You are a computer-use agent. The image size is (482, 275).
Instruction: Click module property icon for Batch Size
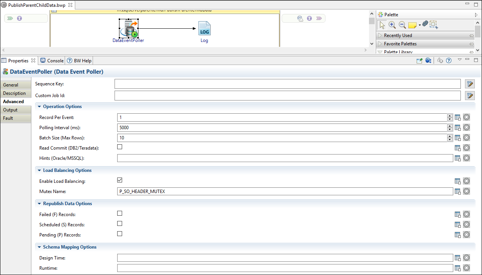click(458, 138)
